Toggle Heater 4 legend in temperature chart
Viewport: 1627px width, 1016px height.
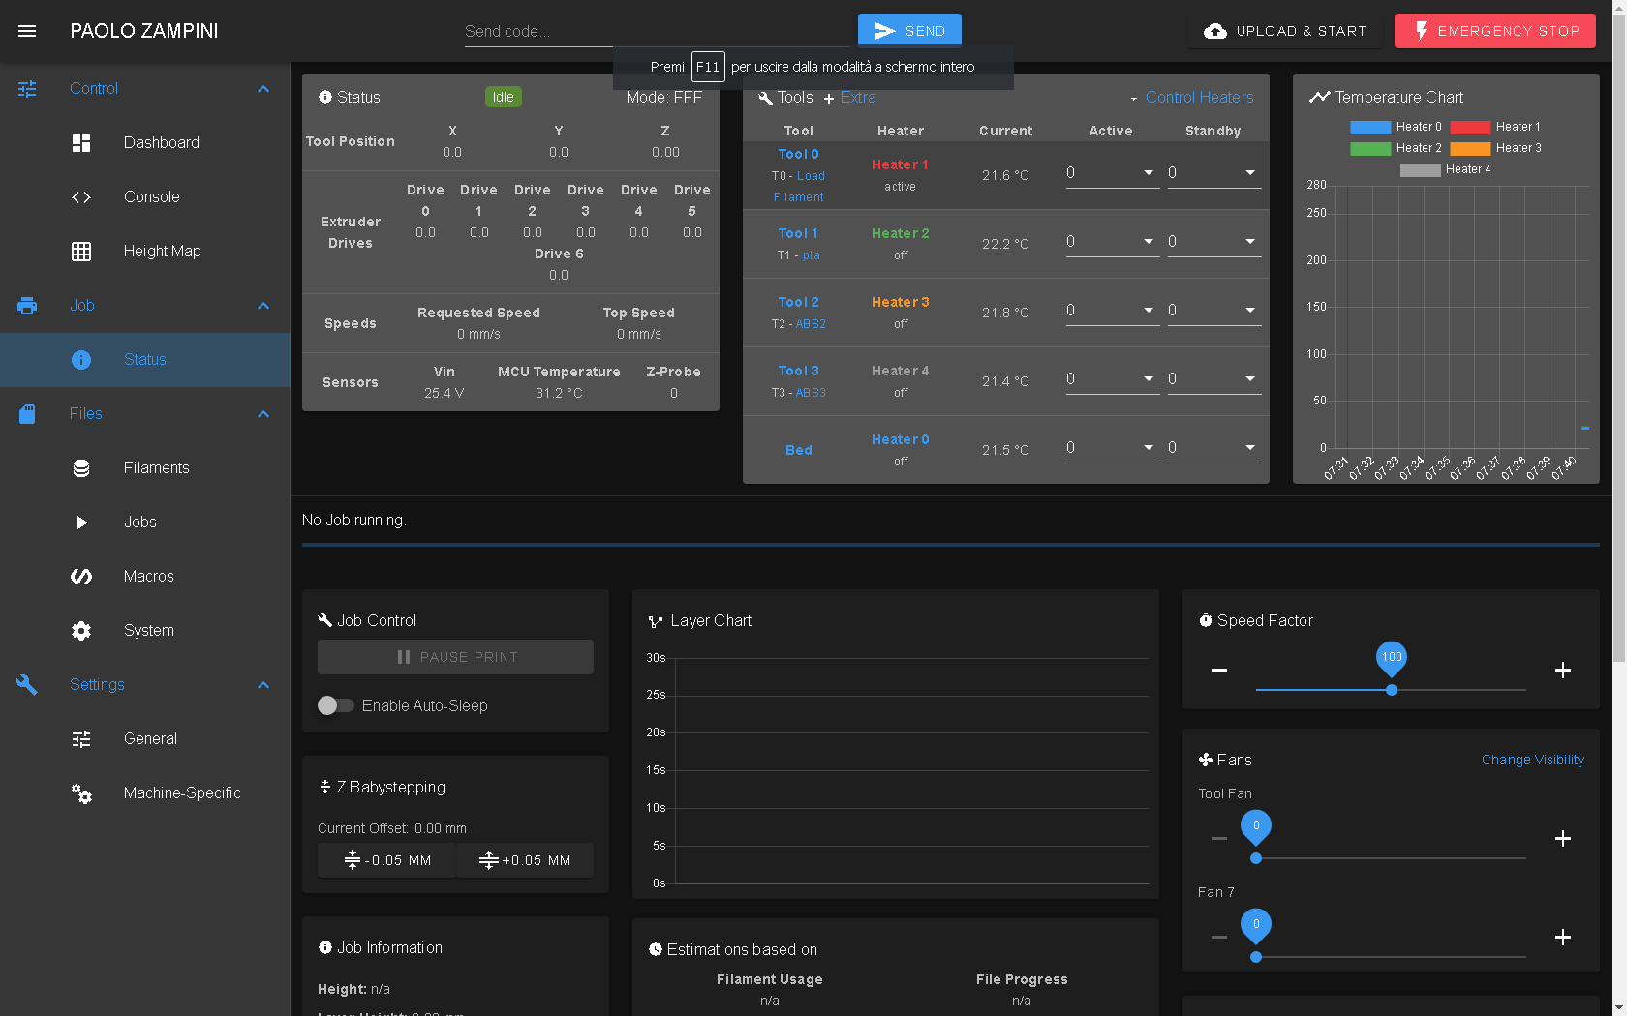click(x=1445, y=169)
